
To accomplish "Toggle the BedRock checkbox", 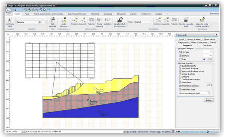I will 181,56.
